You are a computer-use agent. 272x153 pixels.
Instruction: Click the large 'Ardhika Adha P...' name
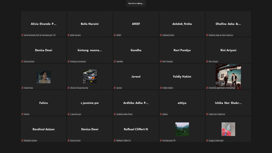pyautogui.click(x=136, y=103)
